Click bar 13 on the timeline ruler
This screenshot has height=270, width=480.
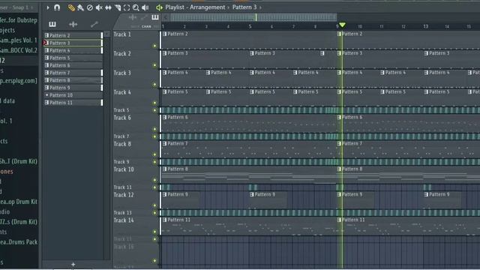coord(425,27)
